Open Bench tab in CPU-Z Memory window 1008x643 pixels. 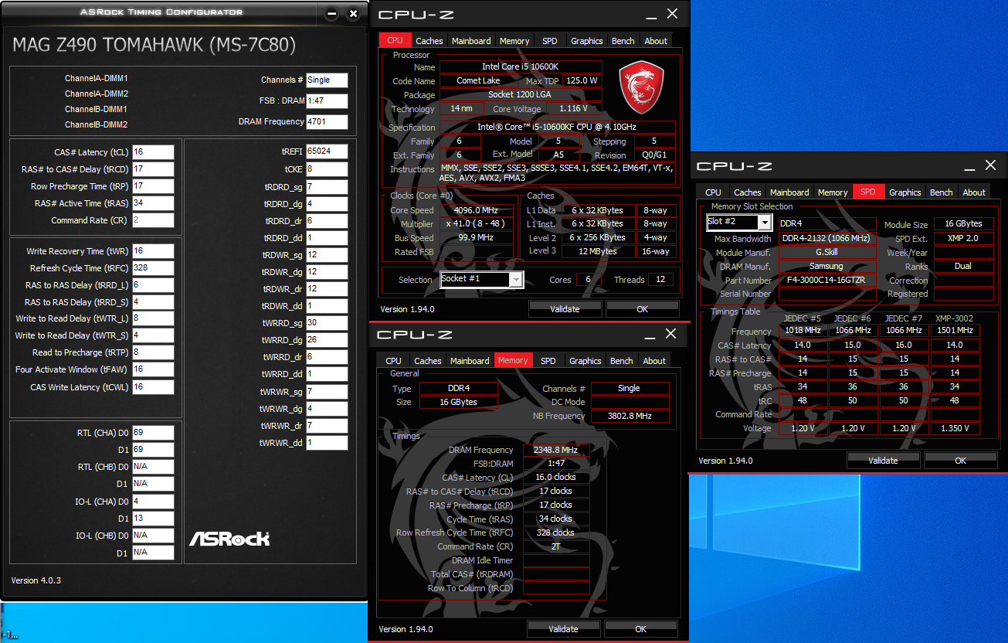[622, 361]
